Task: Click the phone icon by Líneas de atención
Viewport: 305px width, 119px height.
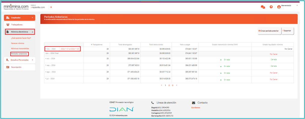Action: 152,103
